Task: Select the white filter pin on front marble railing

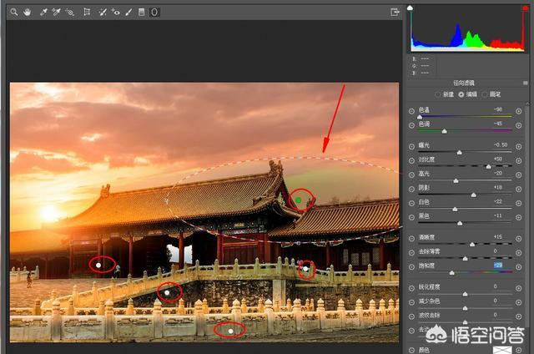Action: [230, 331]
